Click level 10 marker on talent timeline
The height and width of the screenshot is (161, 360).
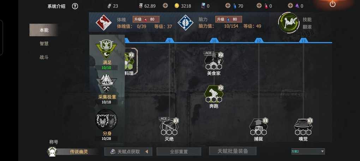[x=214, y=41]
